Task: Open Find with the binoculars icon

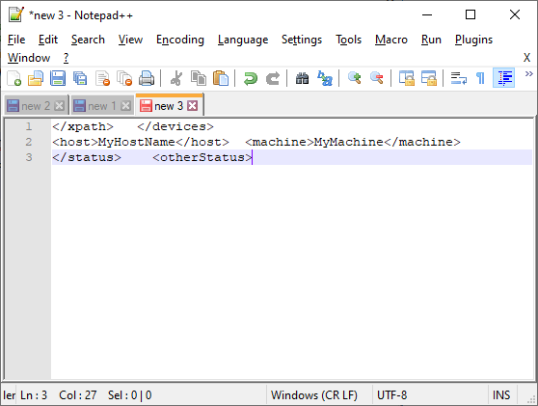Action: (x=303, y=78)
